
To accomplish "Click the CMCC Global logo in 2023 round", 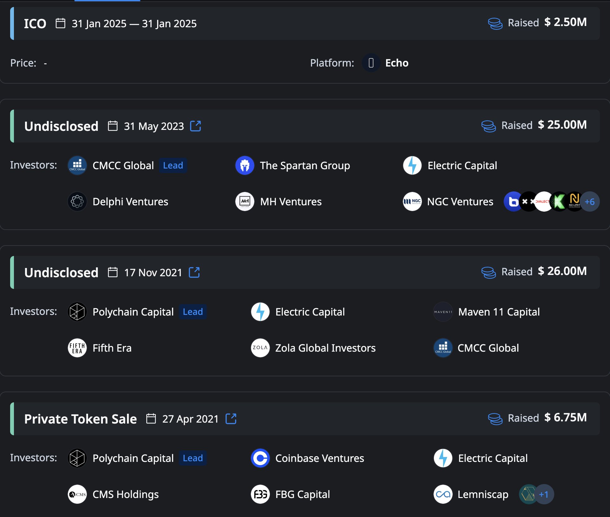I will click(77, 165).
